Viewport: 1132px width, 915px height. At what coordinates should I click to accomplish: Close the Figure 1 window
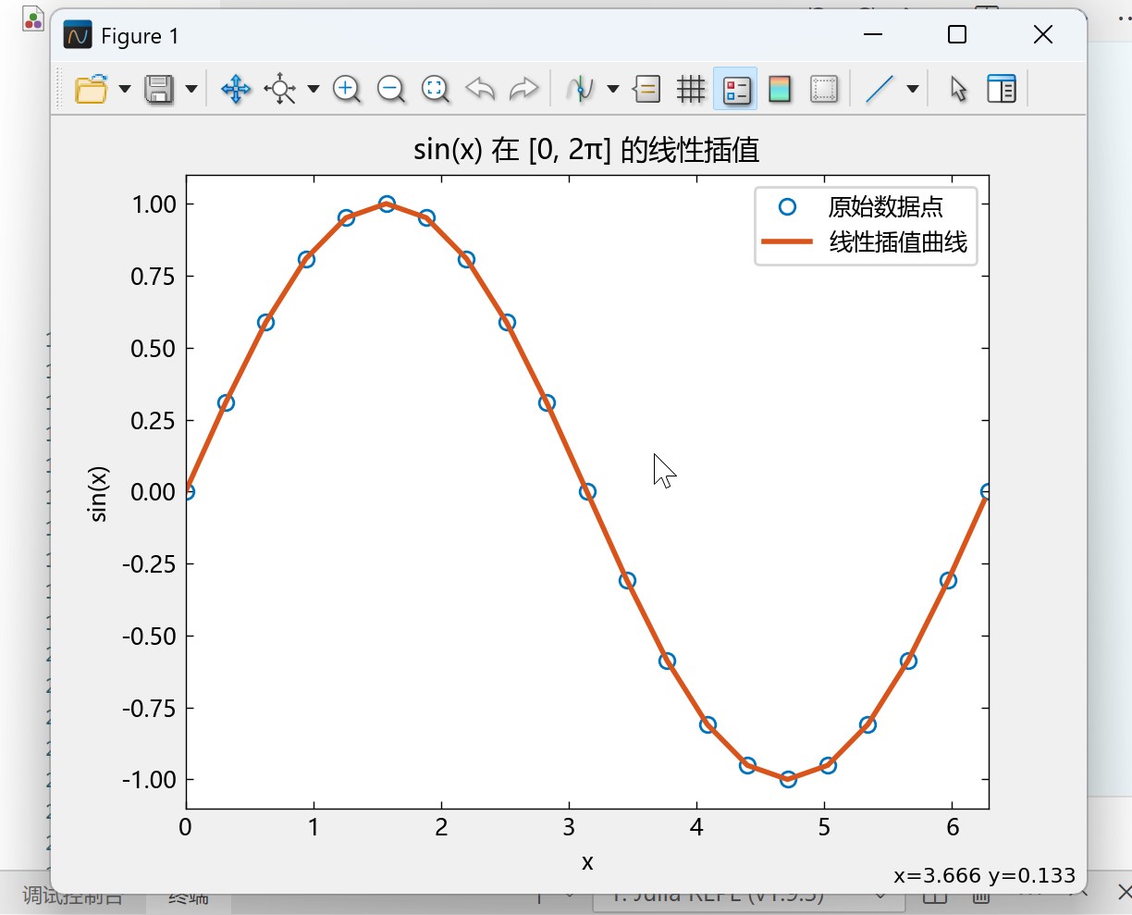point(1043,35)
